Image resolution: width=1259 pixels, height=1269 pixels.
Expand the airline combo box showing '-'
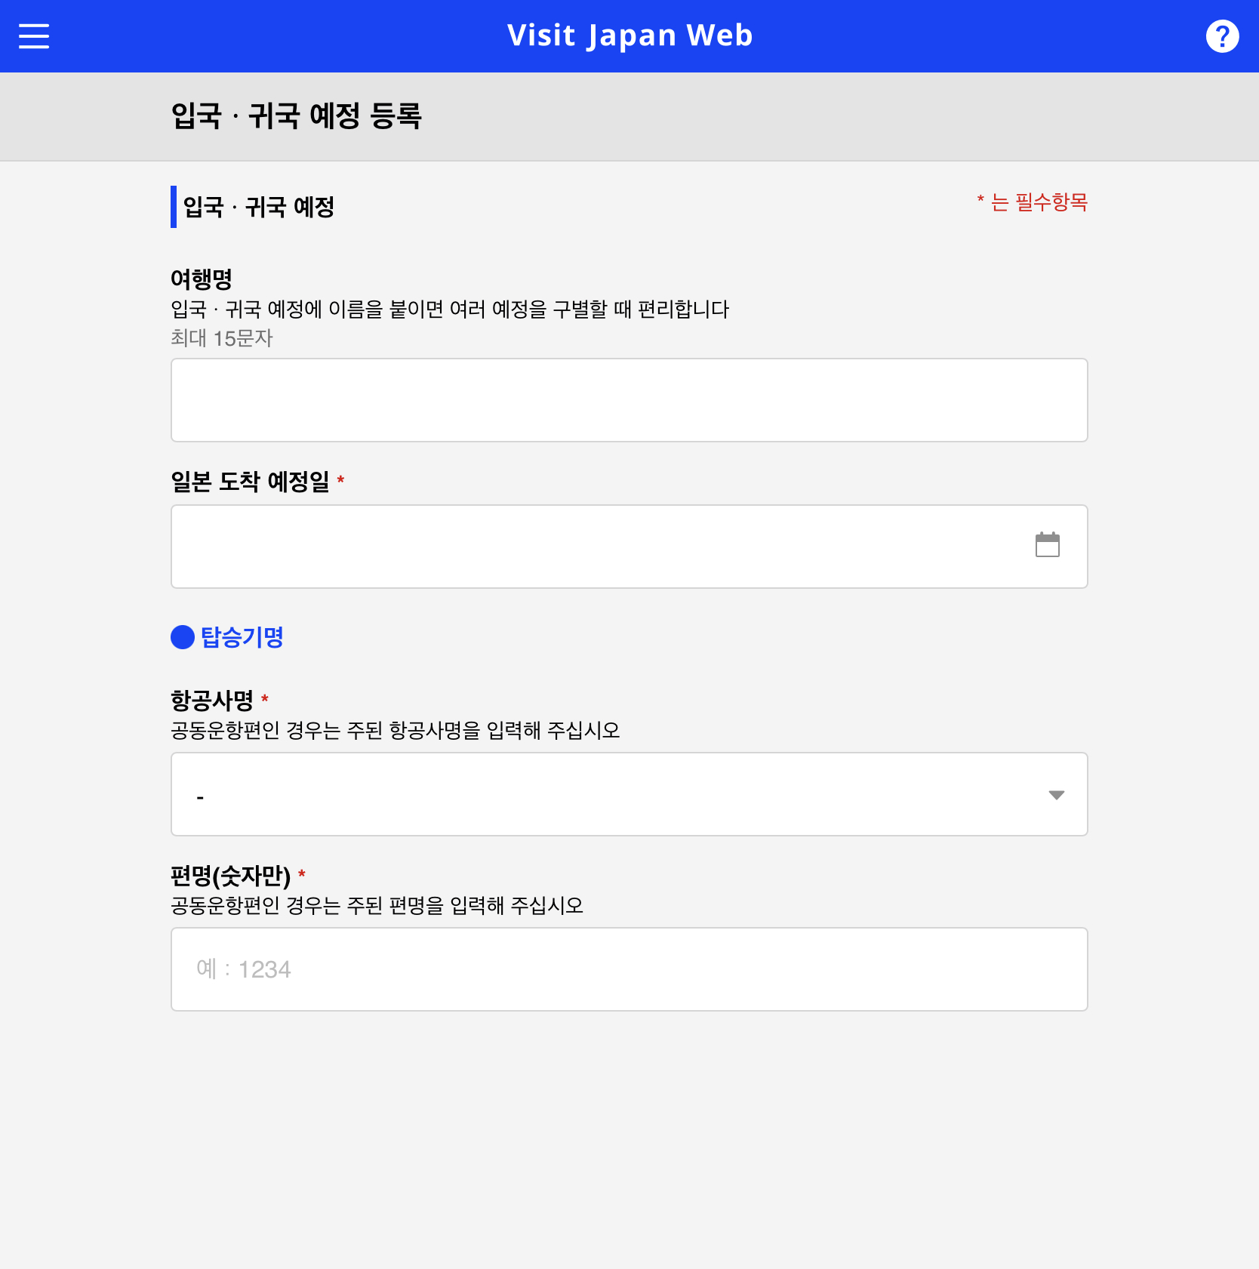(629, 794)
